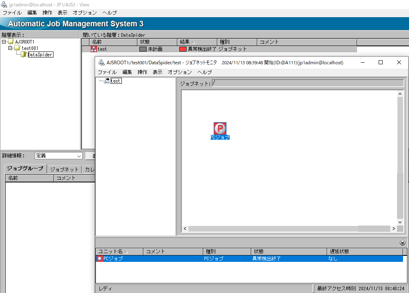Open ファイル menu in jobnet monitor window

coord(107,72)
